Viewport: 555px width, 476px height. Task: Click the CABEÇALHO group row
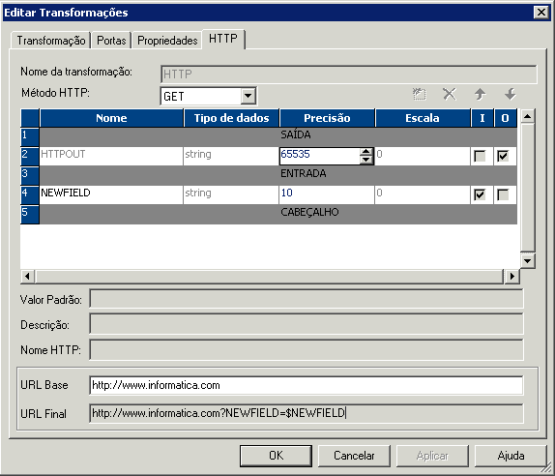(278, 214)
